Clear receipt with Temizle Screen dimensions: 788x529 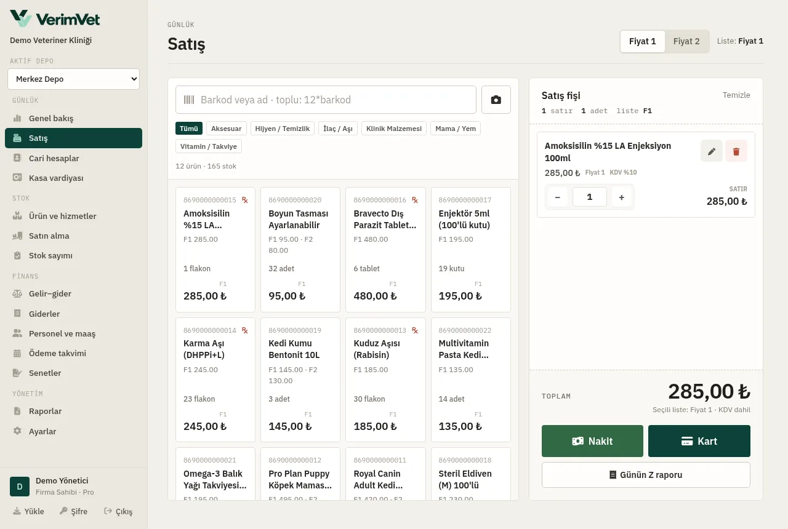(736, 95)
